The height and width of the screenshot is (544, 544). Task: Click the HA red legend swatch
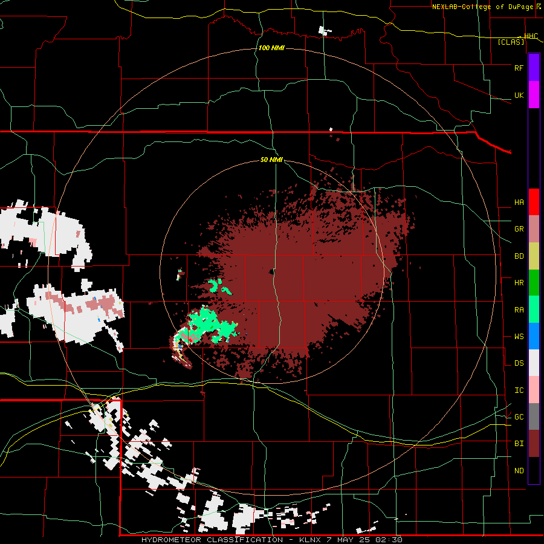pos(534,202)
